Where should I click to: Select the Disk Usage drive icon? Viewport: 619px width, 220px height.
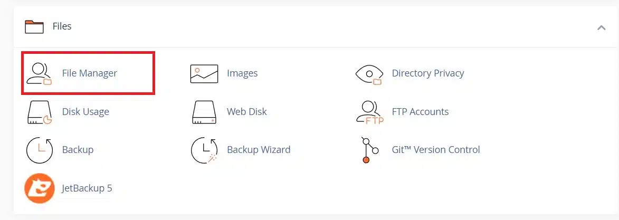40,112
